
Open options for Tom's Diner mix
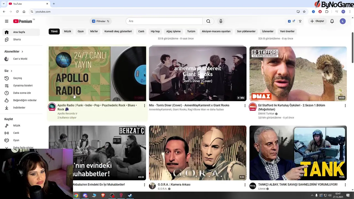click(x=245, y=106)
